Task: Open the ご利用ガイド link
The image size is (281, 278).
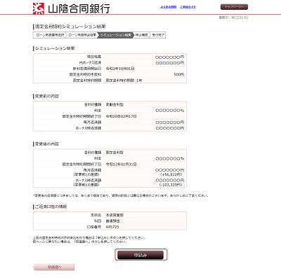Action: 188,7
